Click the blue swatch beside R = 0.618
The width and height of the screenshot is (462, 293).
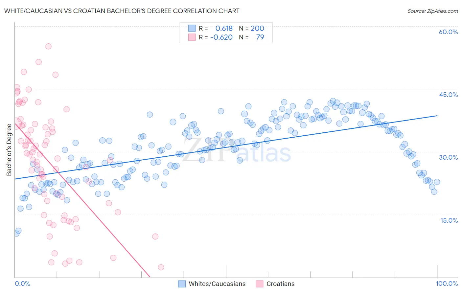[192, 28]
